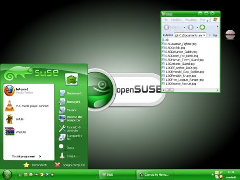The image size is (240, 180).
Task: Select 1.00Fiendish_Snake.jpg
Action: tap(179, 76)
